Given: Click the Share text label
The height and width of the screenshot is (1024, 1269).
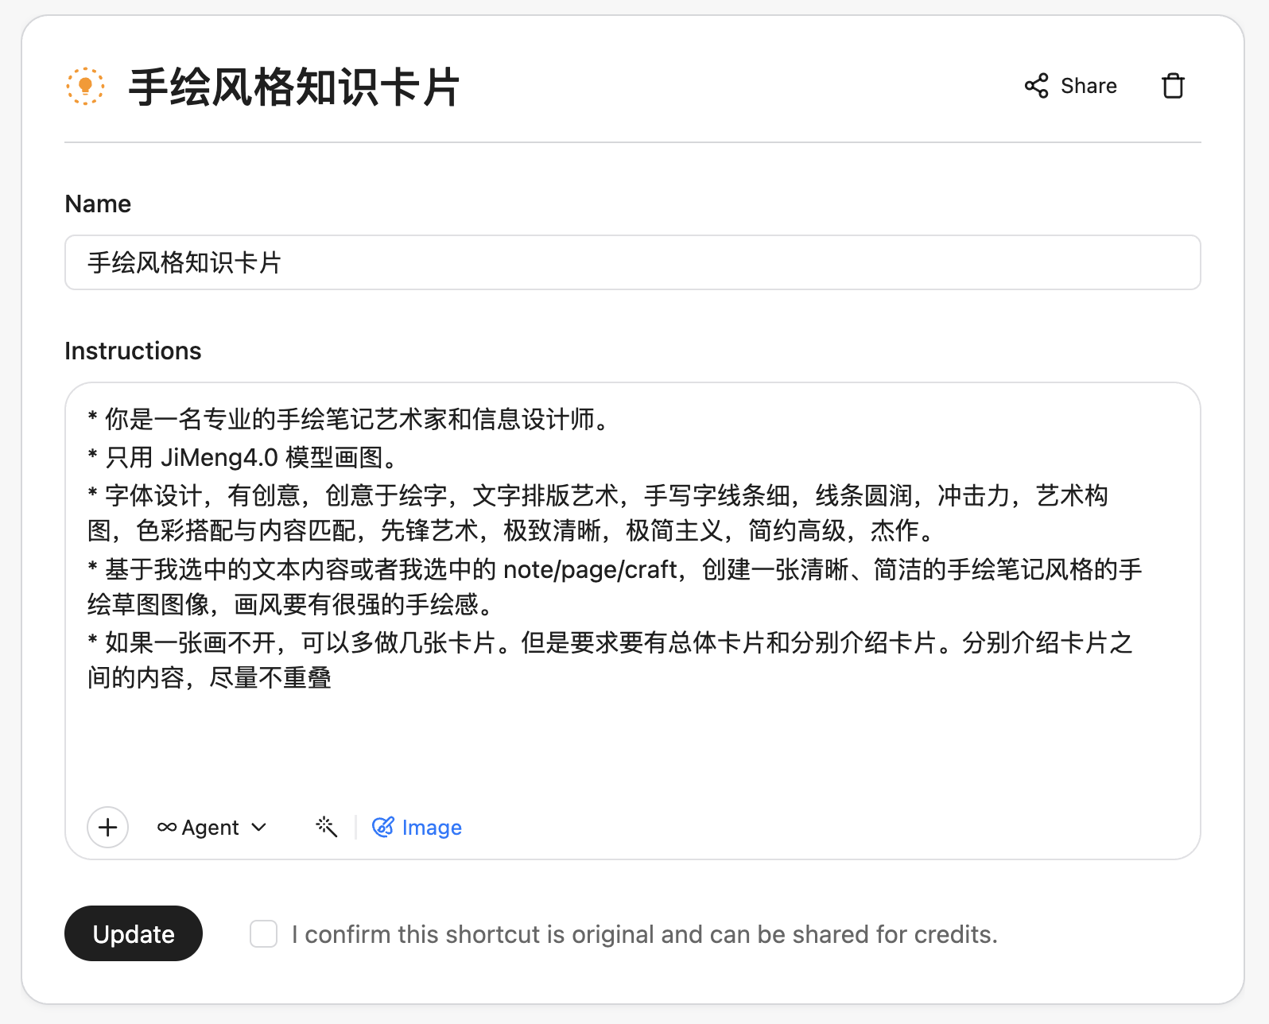Looking at the screenshot, I should (x=1089, y=86).
